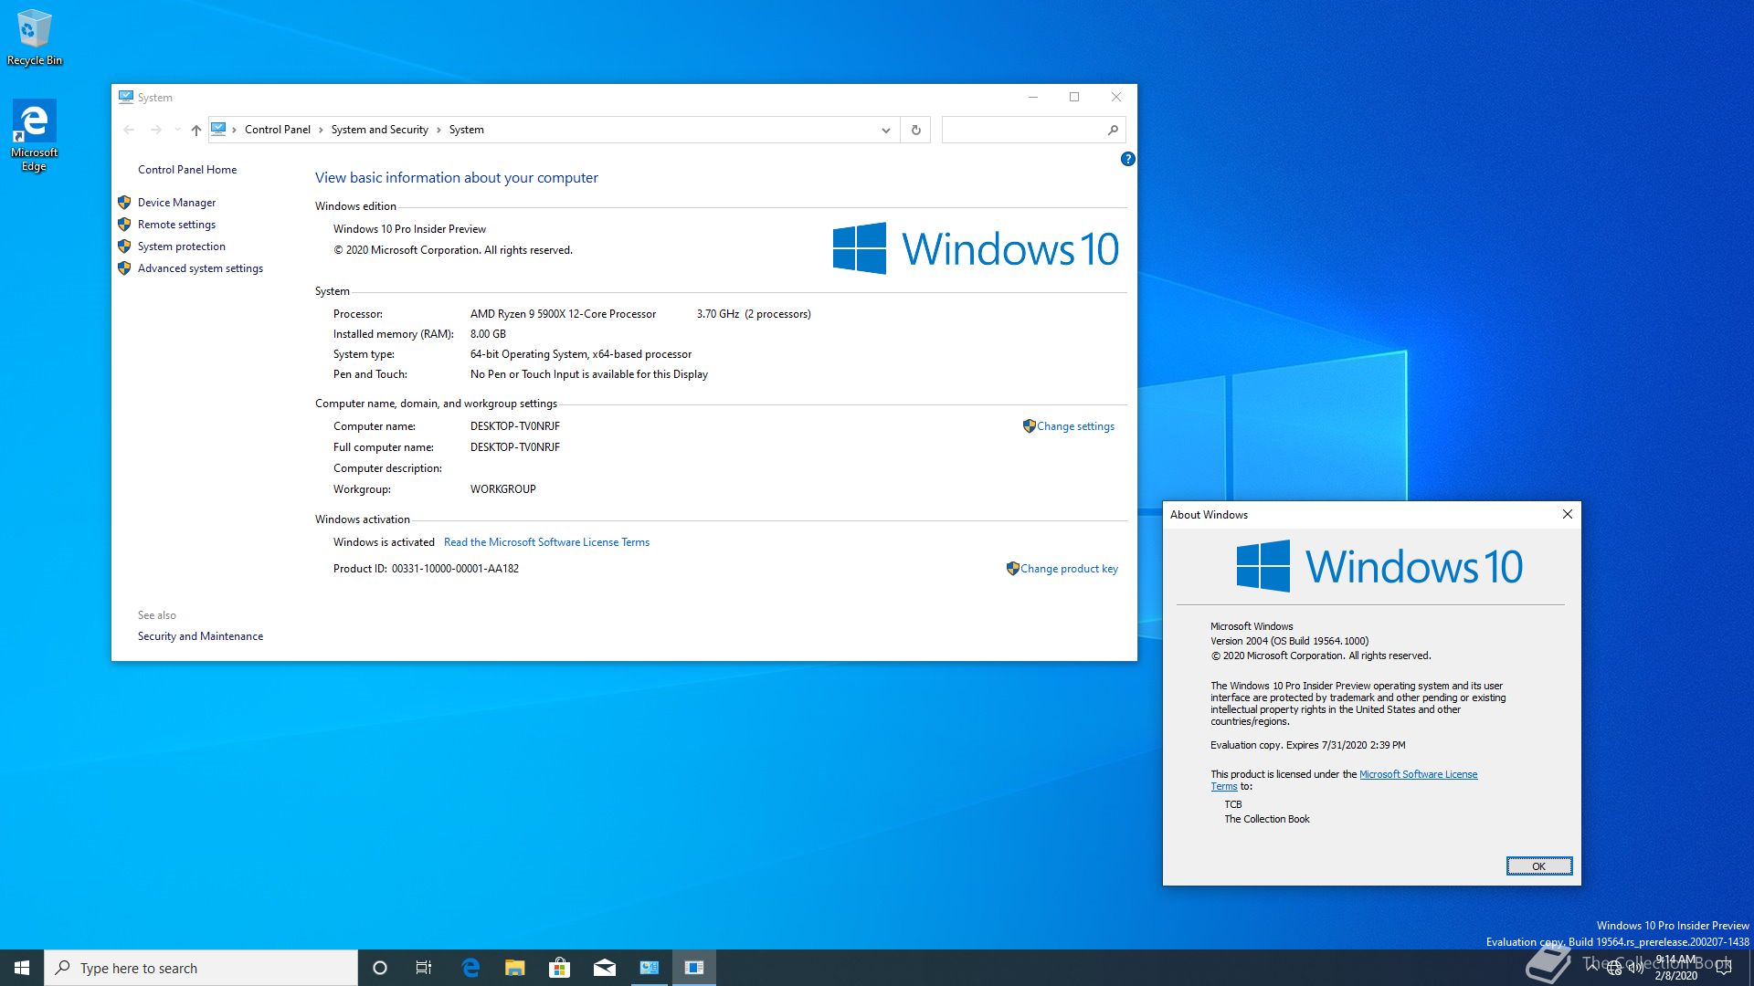Maximize the System window
1754x986 pixels.
tap(1074, 97)
